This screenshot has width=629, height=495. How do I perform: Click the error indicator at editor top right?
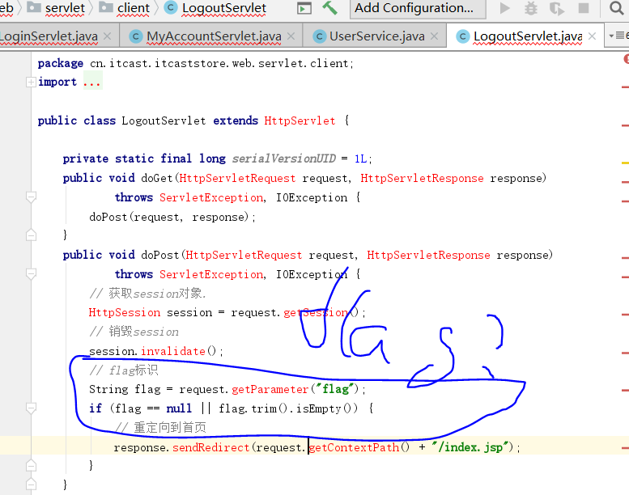click(x=627, y=59)
